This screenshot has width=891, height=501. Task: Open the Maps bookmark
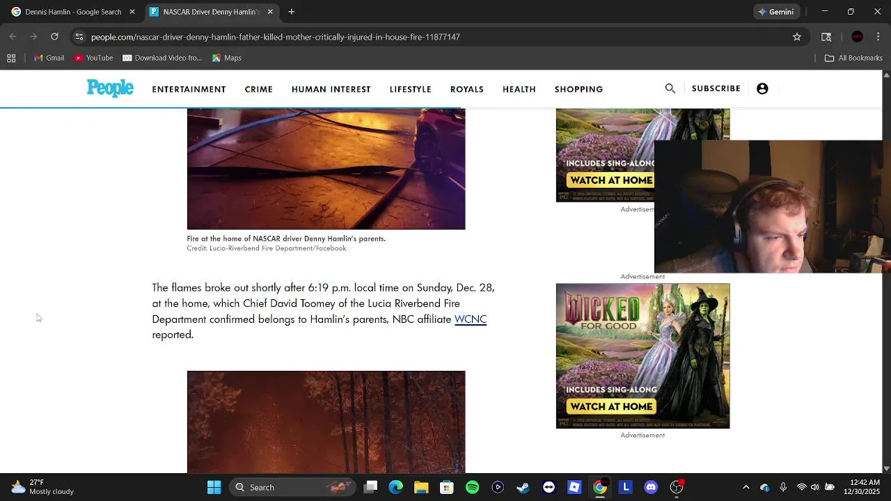tap(227, 58)
